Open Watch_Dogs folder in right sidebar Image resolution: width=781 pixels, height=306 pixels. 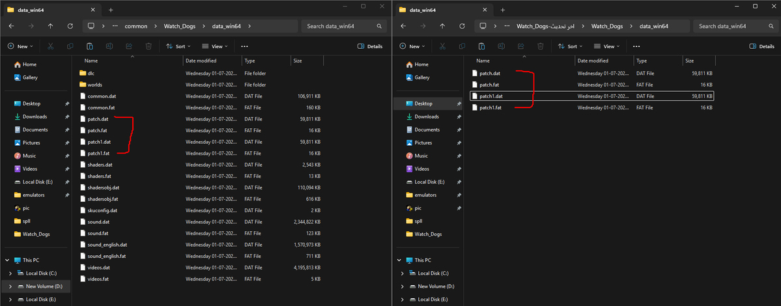pyautogui.click(x=424, y=234)
